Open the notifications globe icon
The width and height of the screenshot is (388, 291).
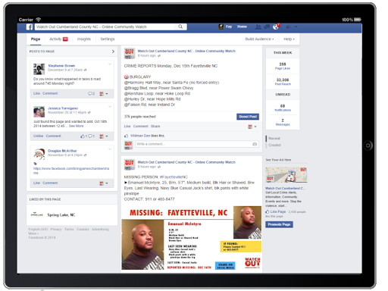[x=275, y=27]
